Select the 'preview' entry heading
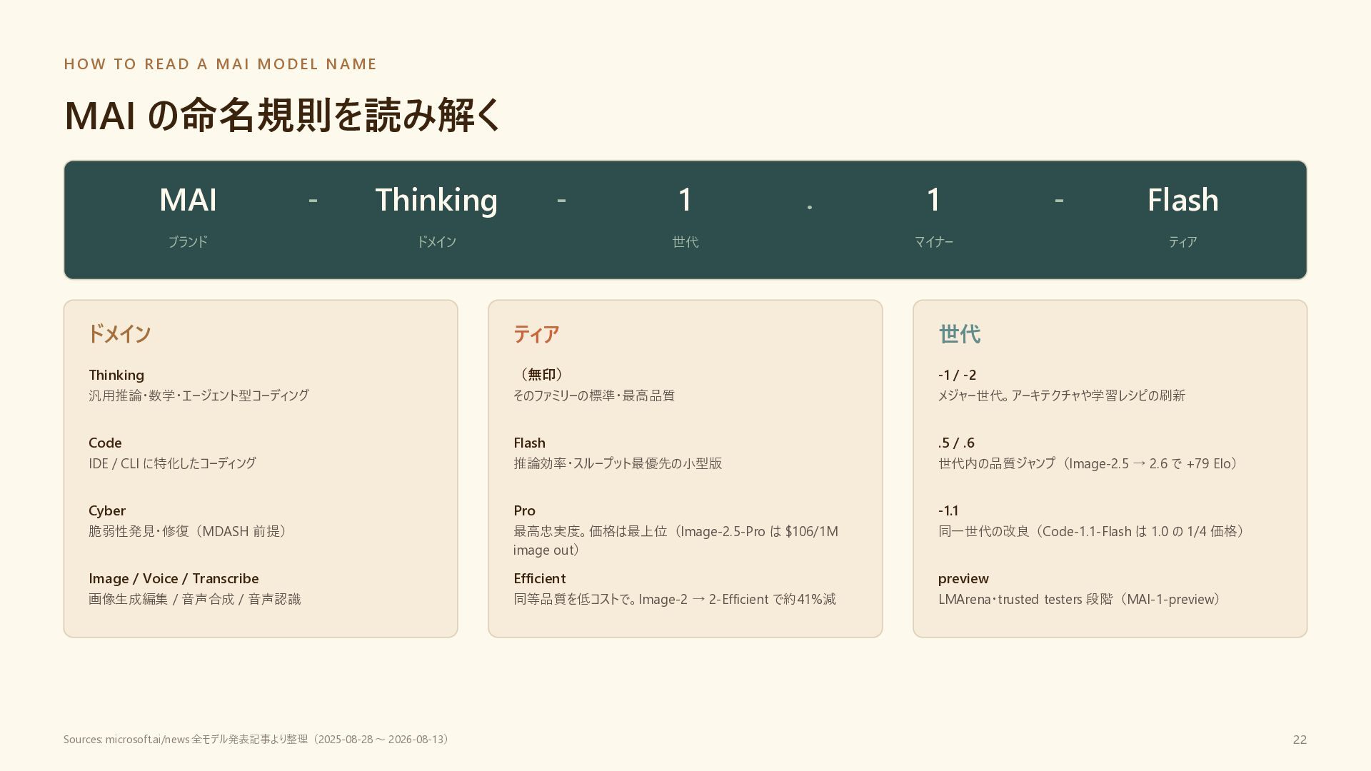The height and width of the screenshot is (771, 1371). (x=963, y=578)
